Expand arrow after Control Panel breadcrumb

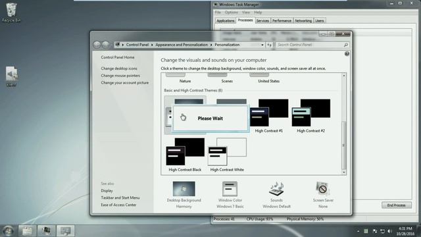(x=152, y=45)
